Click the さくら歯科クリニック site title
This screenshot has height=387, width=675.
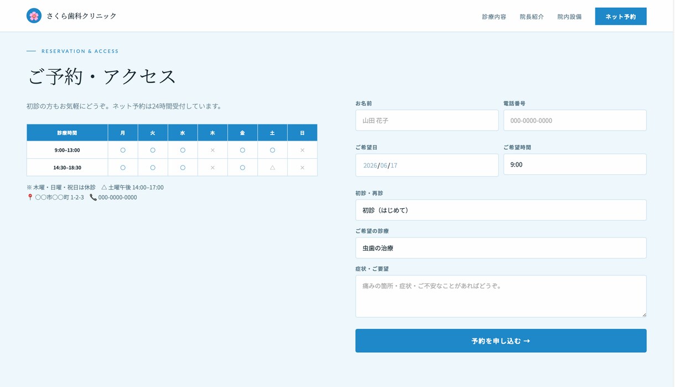(x=81, y=16)
